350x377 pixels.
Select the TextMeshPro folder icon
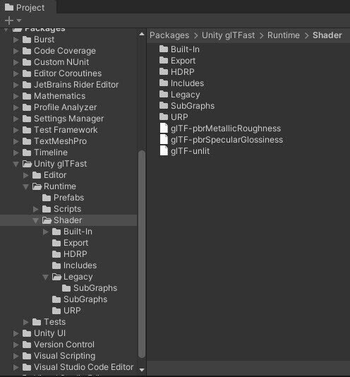(x=27, y=141)
